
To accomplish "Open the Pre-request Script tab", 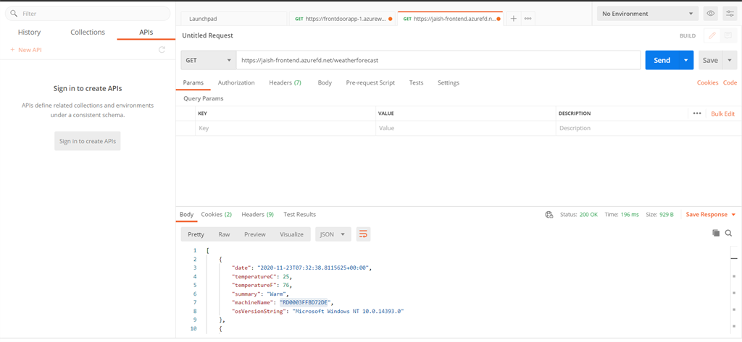I will point(370,82).
